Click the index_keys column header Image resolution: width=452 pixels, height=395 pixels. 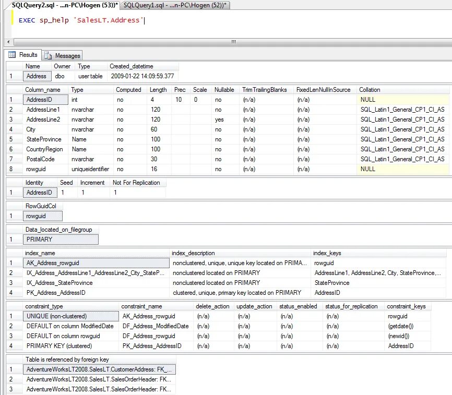[x=378, y=253]
